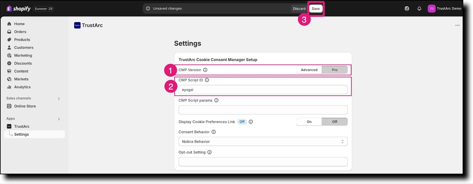
Task: Save the unsaved changes
Action: point(316,9)
